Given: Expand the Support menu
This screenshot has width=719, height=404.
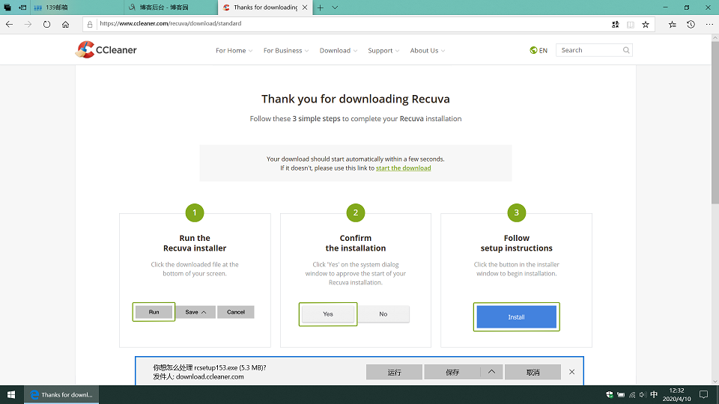Looking at the screenshot, I should pyautogui.click(x=383, y=50).
